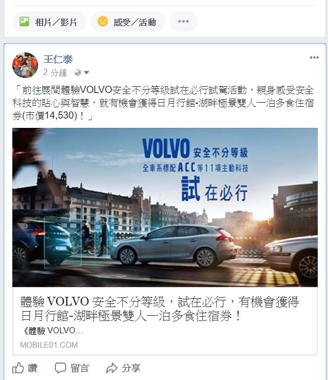Open 王仁泰 profile name link
The height and width of the screenshot is (380, 328).
pyautogui.click(x=58, y=59)
